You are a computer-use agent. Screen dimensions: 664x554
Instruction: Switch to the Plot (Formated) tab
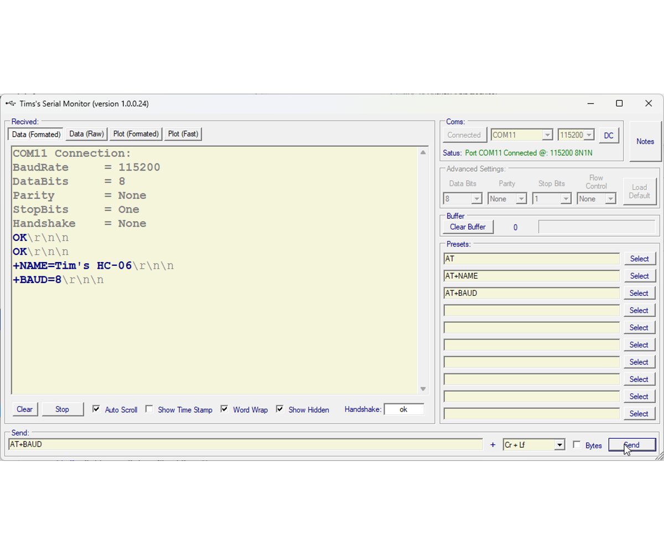[x=136, y=134]
